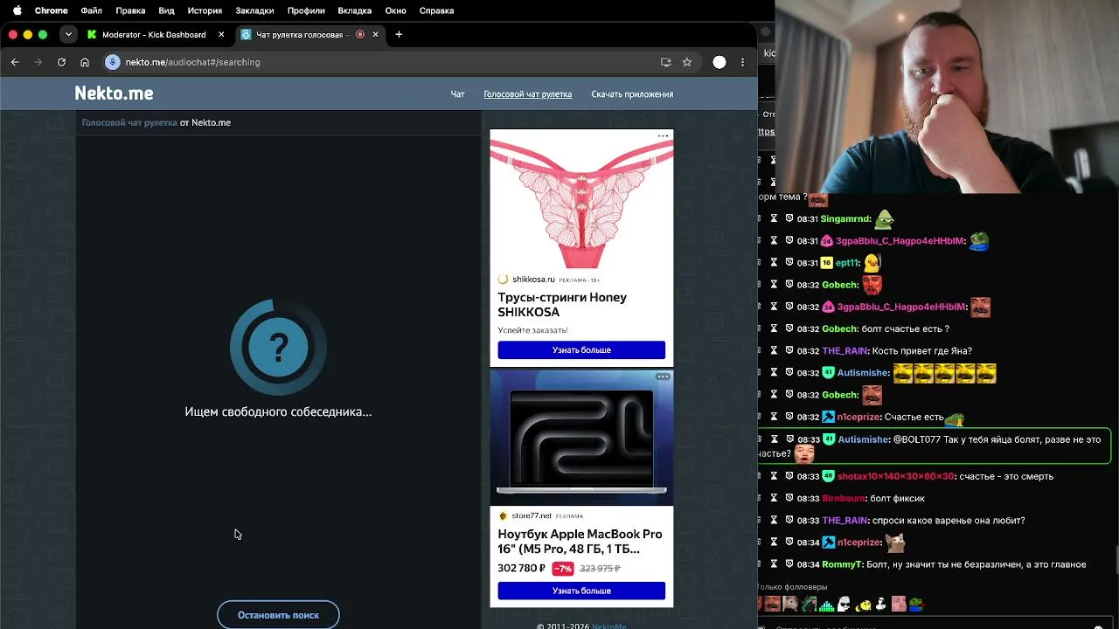Click the Nekto.me site logo
The image size is (1119, 629).
click(114, 93)
